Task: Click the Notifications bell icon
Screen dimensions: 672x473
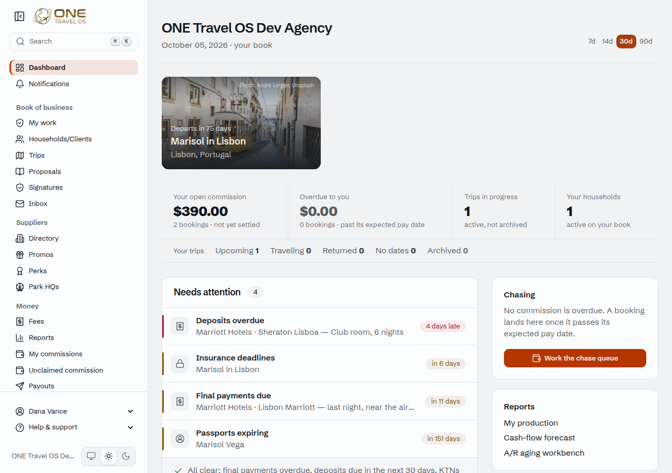Action: pos(20,84)
